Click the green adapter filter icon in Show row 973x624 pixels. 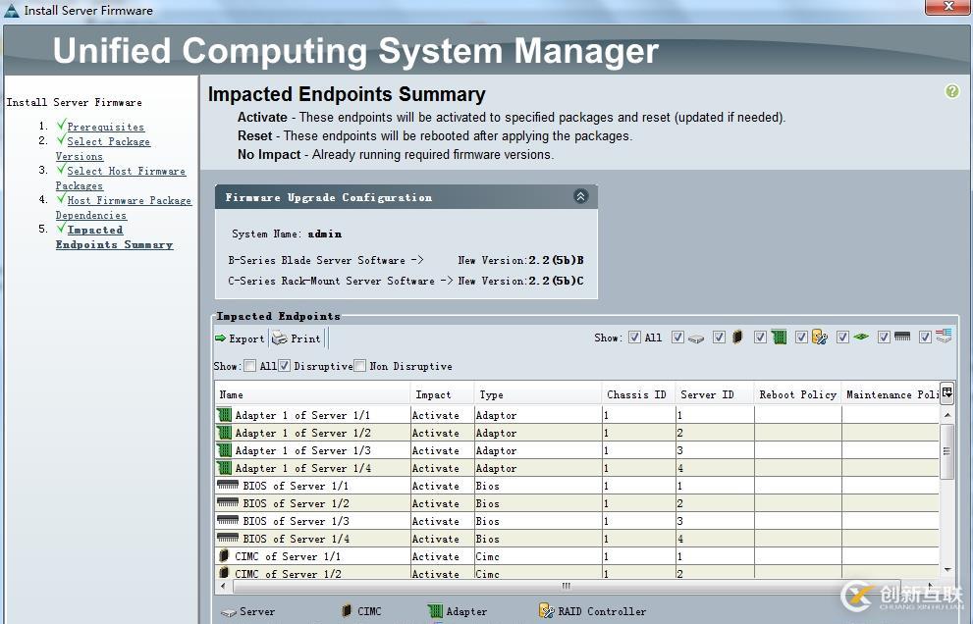tap(780, 337)
